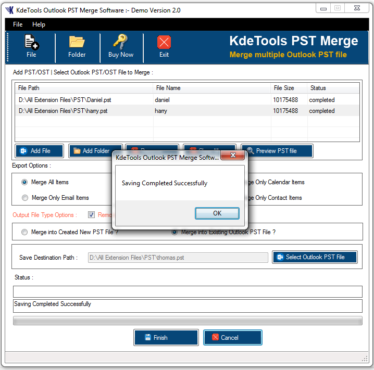The image size is (374, 370).
Task: Click the Status column header
Action: pos(333,88)
